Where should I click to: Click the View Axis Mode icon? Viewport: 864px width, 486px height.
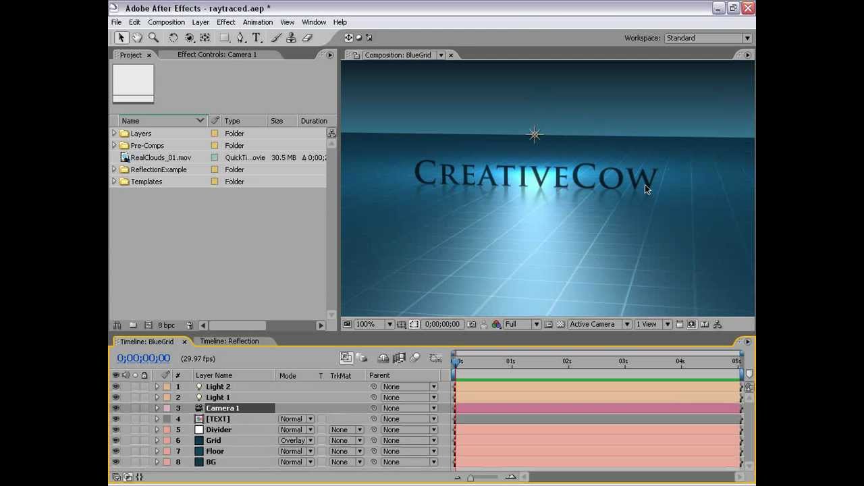pos(369,38)
